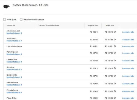Open Acessar o site for Submarino
Viewport: 137px width, 100px height.
pos(128,40)
